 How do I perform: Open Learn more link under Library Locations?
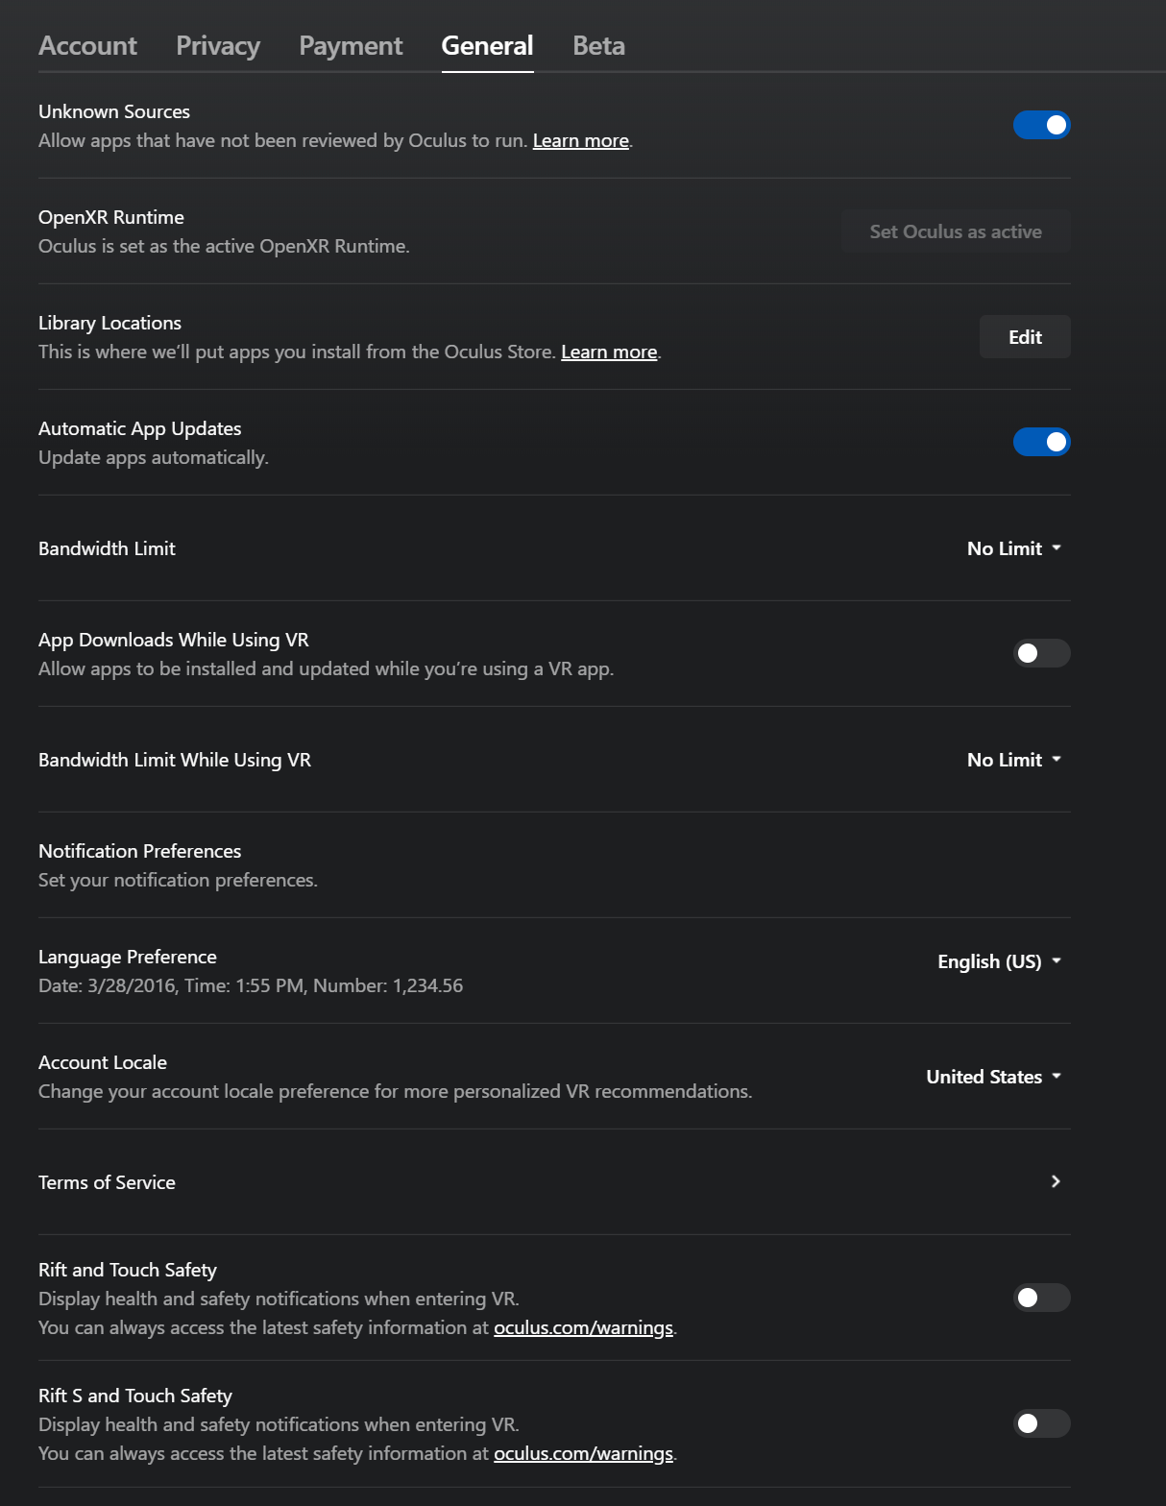[609, 352]
